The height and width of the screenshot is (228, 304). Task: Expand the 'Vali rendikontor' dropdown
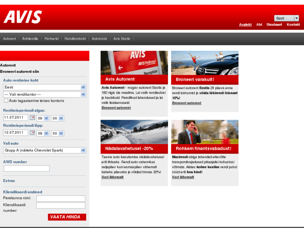coord(45,94)
